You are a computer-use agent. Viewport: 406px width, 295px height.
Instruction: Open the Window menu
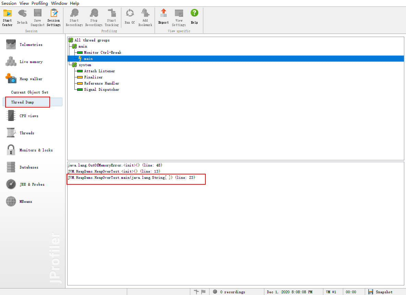(x=59, y=3)
